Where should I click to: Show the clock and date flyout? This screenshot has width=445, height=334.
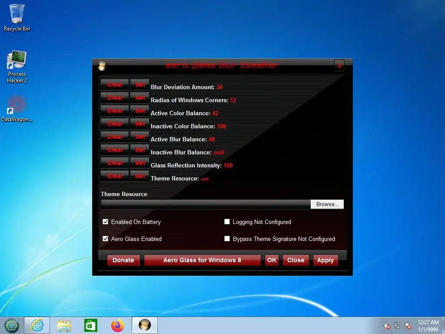click(428, 326)
